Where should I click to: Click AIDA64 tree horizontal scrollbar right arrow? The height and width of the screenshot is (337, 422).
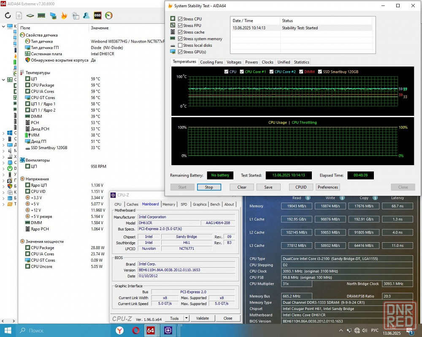point(14,321)
